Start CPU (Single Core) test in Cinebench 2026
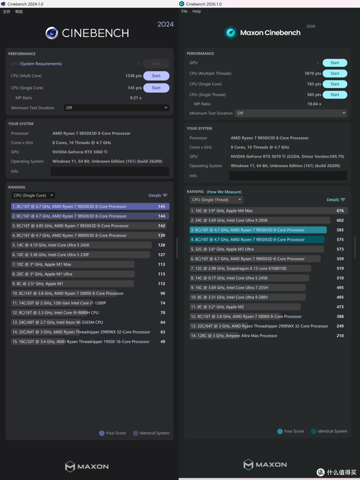The width and height of the screenshot is (360, 480). (335, 84)
